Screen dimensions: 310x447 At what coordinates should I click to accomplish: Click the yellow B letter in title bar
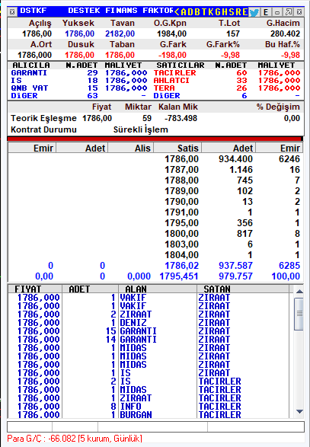[197, 11]
